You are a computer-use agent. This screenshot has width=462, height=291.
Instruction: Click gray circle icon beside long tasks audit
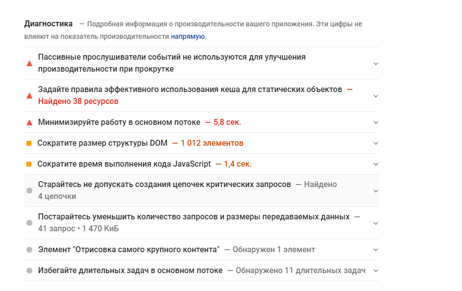click(x=29, y=271)
